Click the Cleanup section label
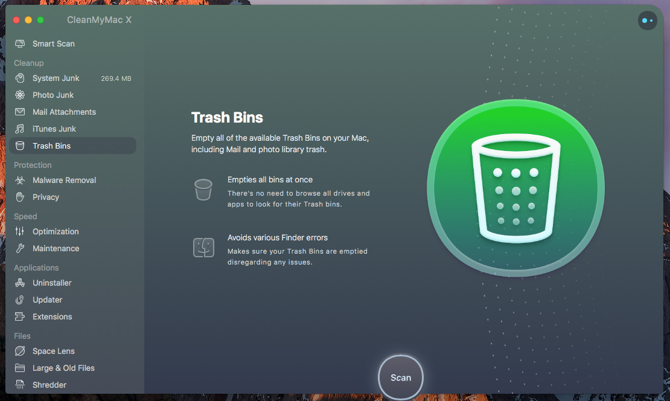The width and height of the screenshot is (670, 401). (x=28, y=63)
